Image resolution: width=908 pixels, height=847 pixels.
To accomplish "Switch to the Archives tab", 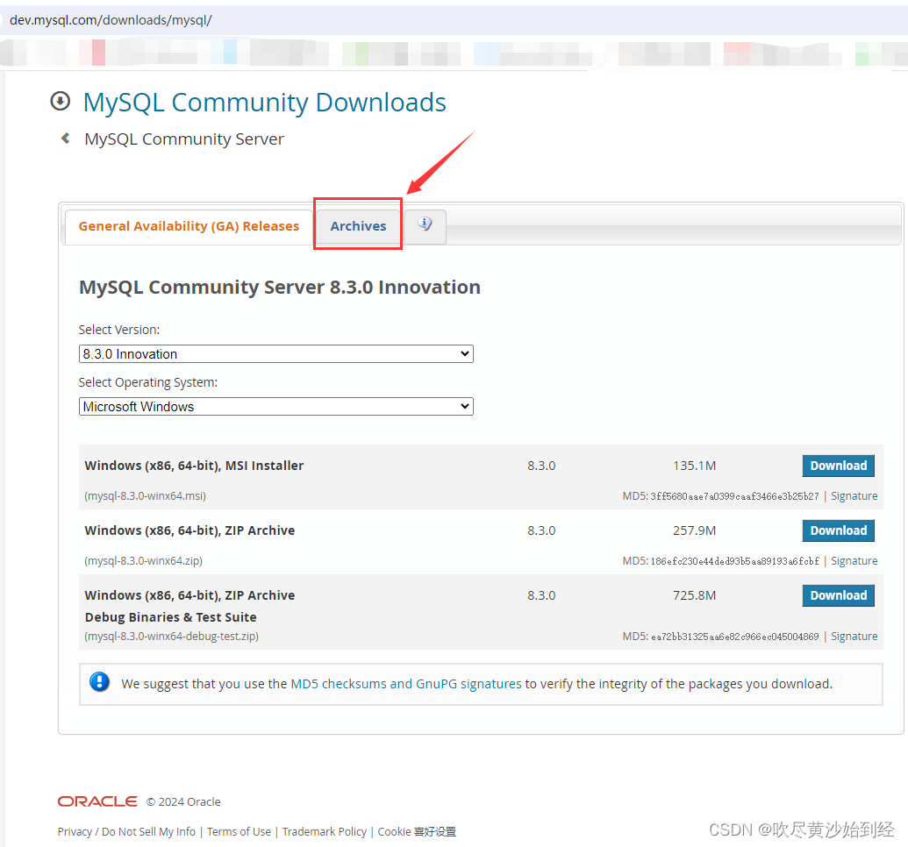I will 358,226.
